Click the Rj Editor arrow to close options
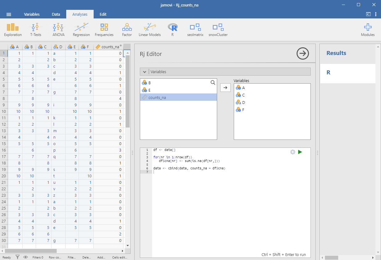 point(303,53)
